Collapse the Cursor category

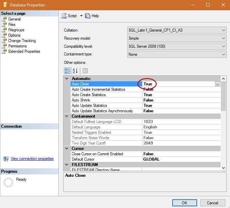pos(67,149)
